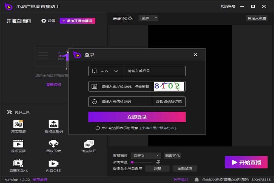Viewport: 274px width, 183px height.
Task: Open the 直播画质 自定义 dropdown
Action: tap(146, 156)
